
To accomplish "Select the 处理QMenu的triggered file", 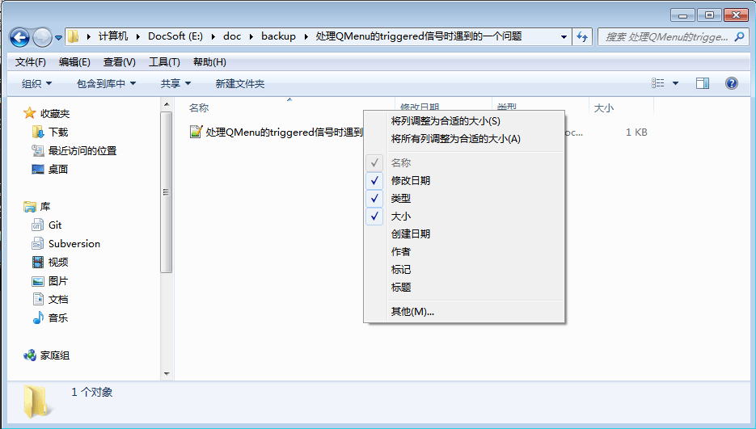I will click(277, 132).
